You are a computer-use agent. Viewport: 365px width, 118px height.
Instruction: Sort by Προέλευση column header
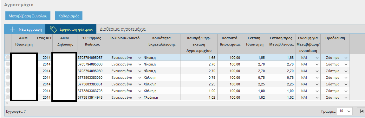(335, 44)
